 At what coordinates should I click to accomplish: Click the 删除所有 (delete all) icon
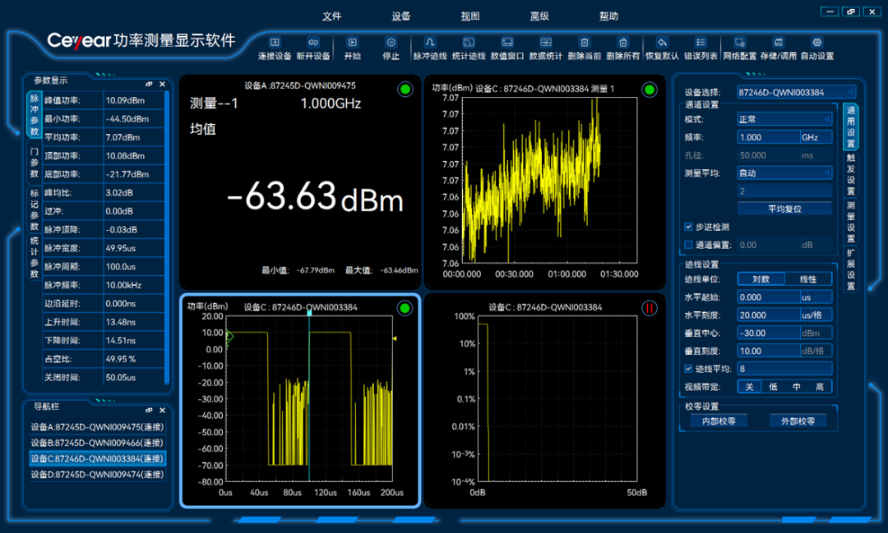click(x=622, y=43)
